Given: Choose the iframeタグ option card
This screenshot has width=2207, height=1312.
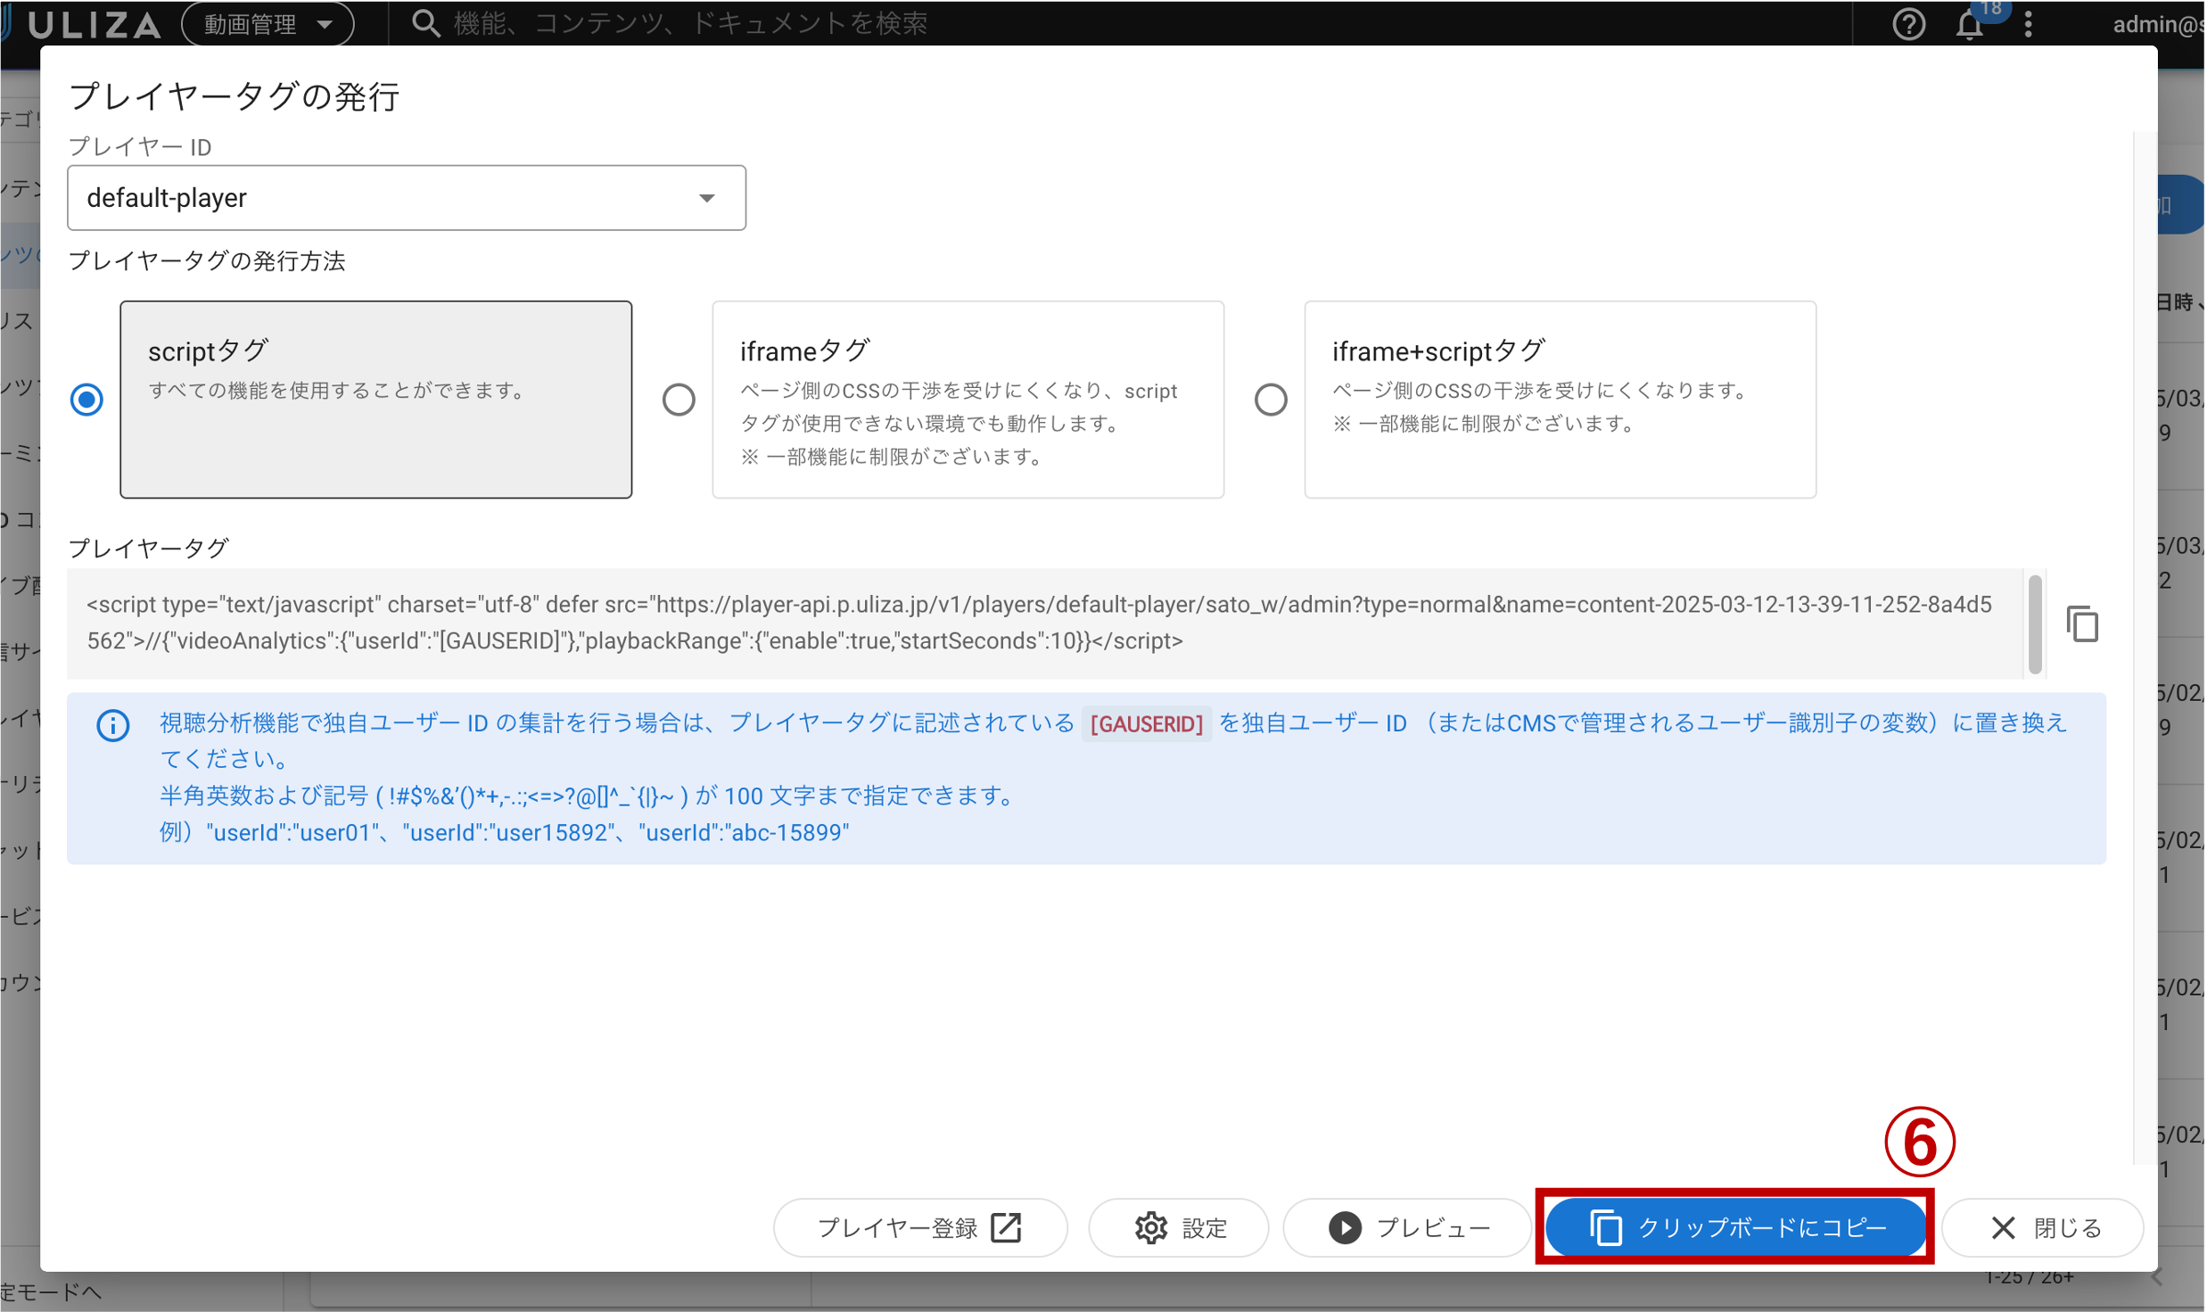Looking at the screenshot, I should (x=968, y=400).
